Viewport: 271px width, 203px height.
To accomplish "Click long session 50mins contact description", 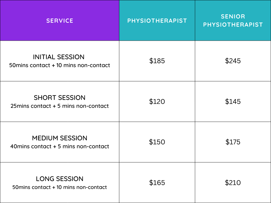I will [60, 187].
